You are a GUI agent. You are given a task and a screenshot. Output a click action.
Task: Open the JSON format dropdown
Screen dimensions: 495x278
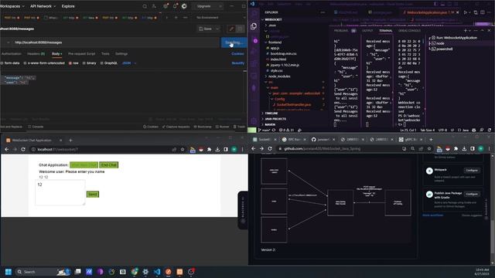tap(129, 63)
